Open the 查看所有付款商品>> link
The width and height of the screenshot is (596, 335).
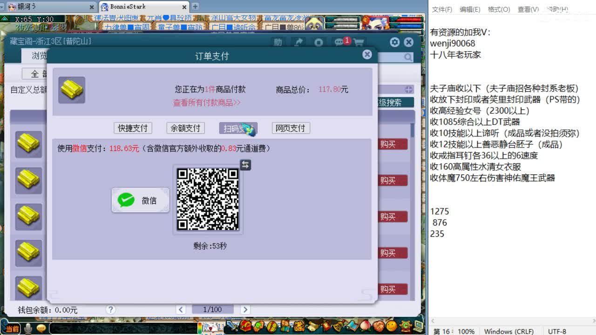(207, 102)
